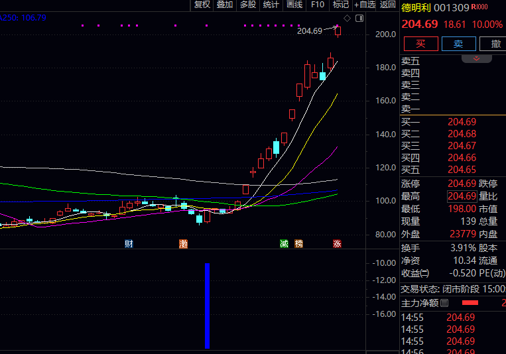The width and height of the screenshot is (506, 354).
Task: Add stock via +自选 watchlist toggle
Action: [364, 5]
